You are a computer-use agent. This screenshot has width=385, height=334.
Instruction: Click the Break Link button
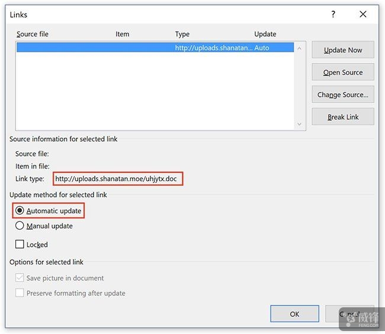(x=343, y=117)
